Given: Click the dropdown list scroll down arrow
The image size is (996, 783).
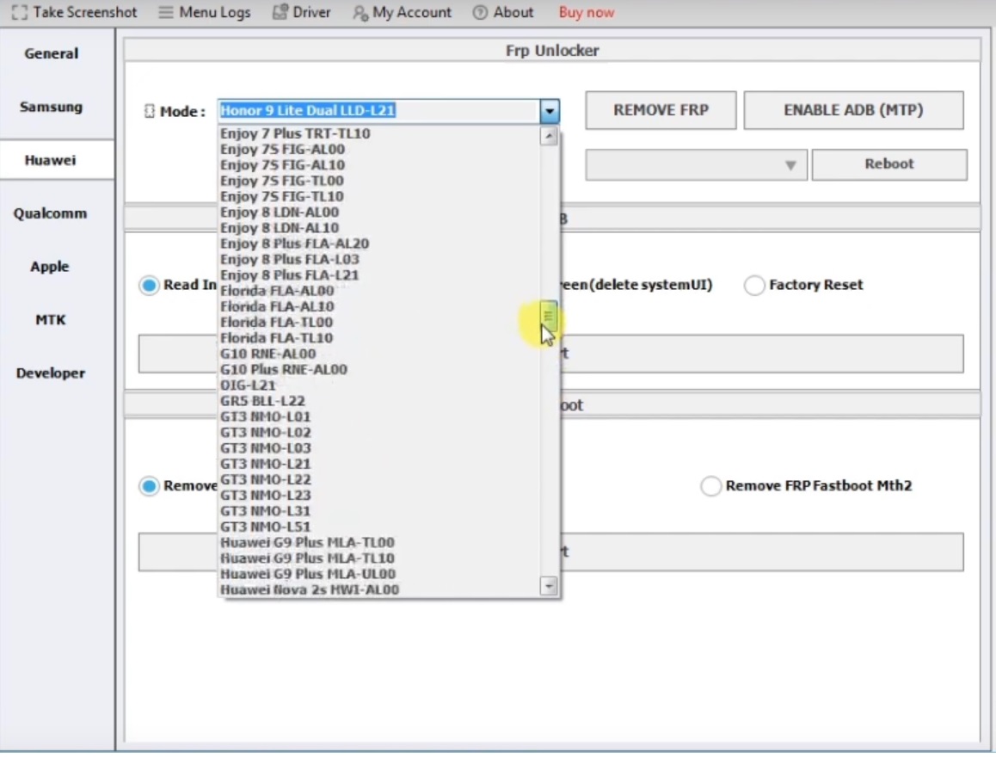Looking at the screenshot, I should (549, 585).
